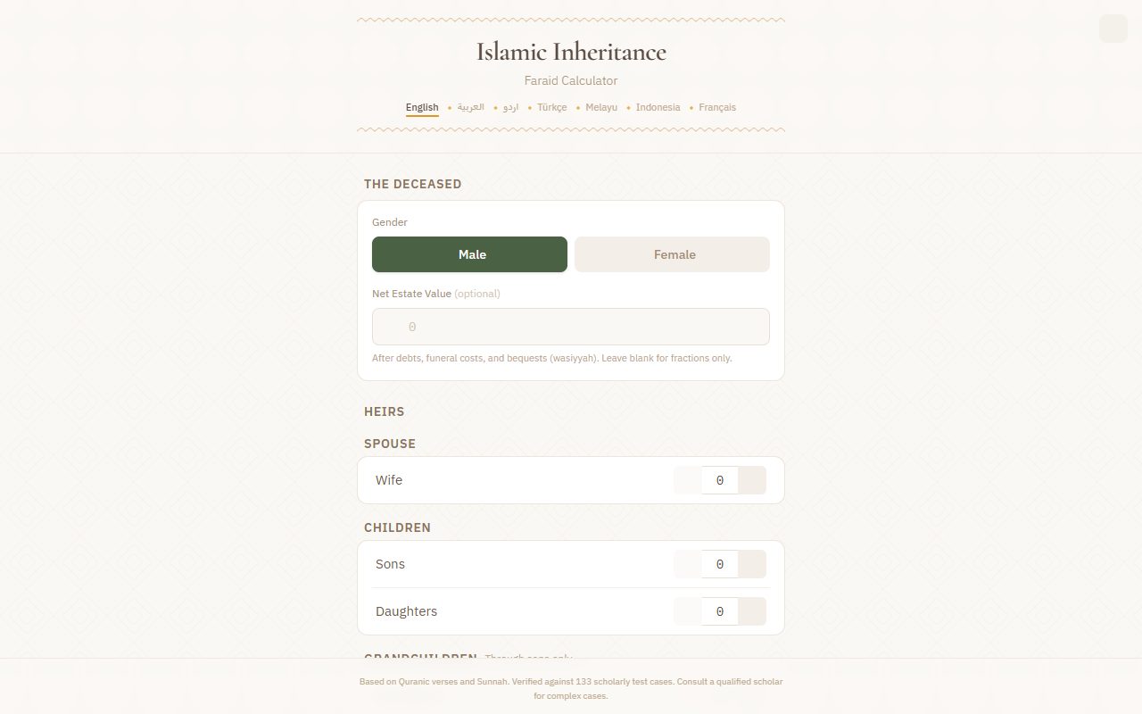Choose the Türkçe language option

click(551, 108)
